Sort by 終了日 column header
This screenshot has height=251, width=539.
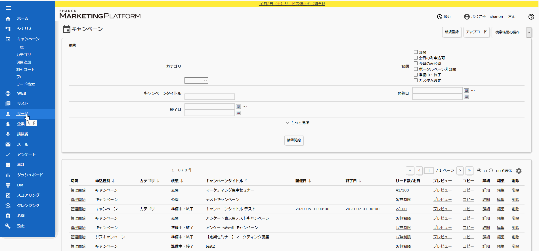coord(353,181)
